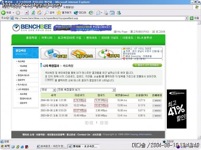Open the 전체 측정결과 보기 dropdown
Image resolution: width=201 pixels, height=150 pixels.
coord(86,90)
